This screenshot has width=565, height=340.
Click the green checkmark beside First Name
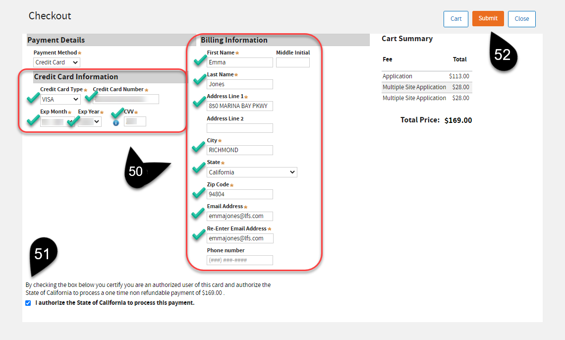tap(200, 60)
